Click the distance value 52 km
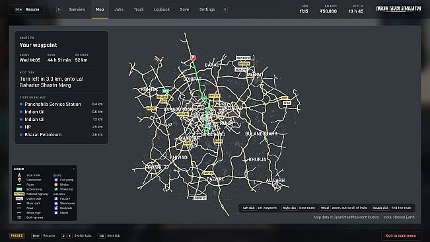Screen dimensions: 430x242 point(81,60)
